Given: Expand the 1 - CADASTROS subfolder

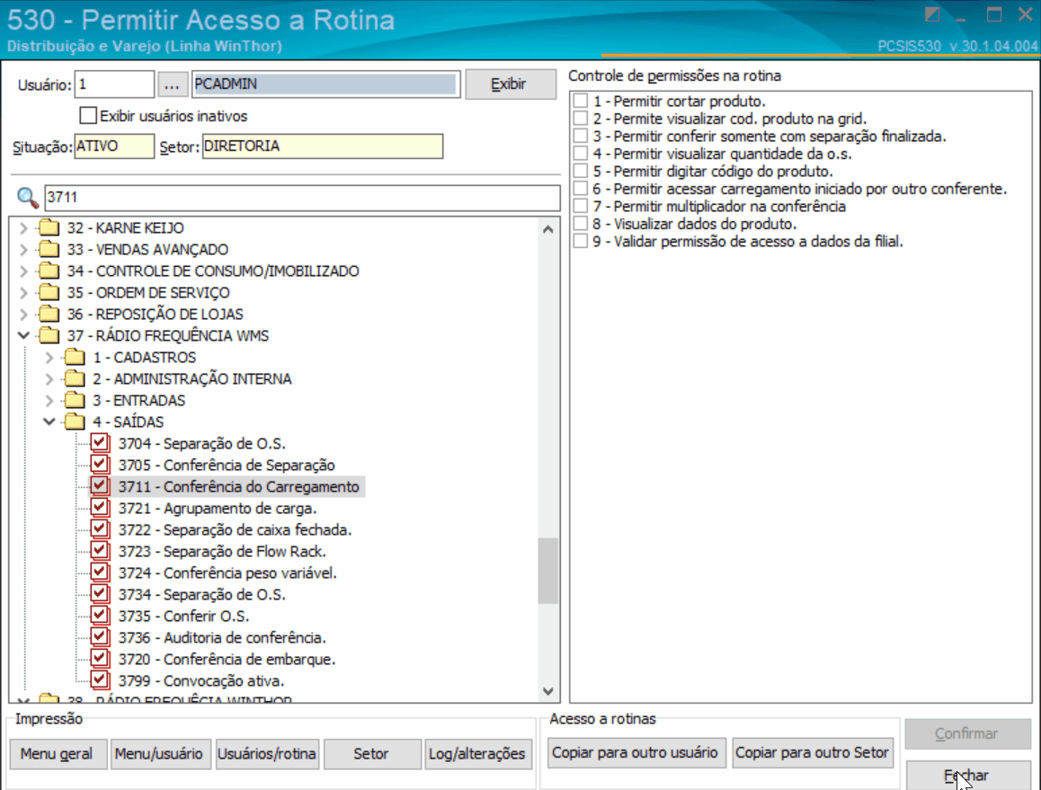Looking at the screenshot, I should click(x=49, y=358).
